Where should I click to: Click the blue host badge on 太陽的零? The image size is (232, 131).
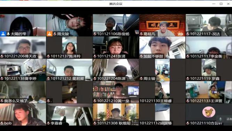tap(3, 34)
